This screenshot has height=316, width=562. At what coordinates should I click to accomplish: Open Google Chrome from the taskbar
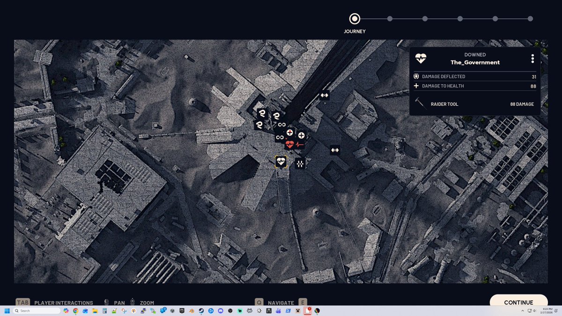(75, 310)
